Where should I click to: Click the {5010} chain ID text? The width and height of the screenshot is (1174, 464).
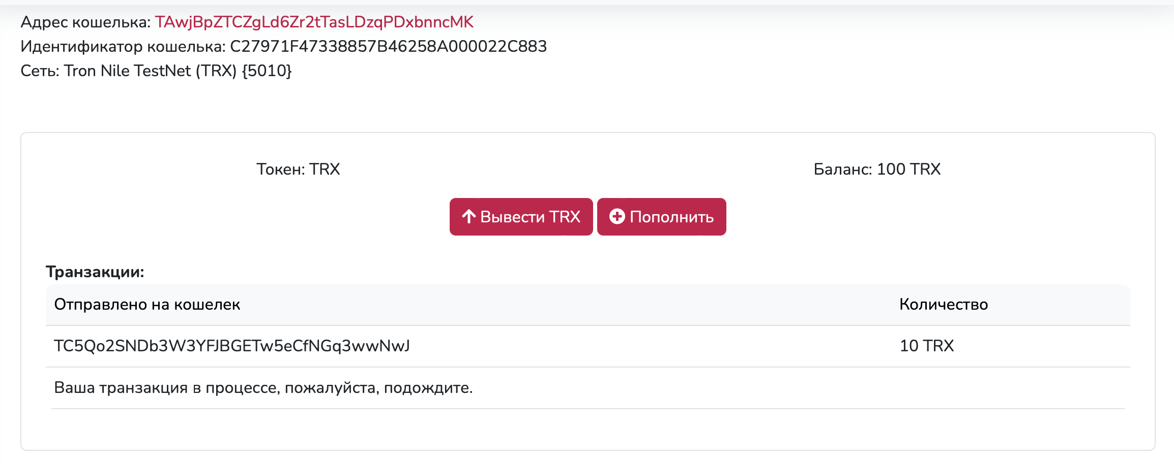(267, 71)
